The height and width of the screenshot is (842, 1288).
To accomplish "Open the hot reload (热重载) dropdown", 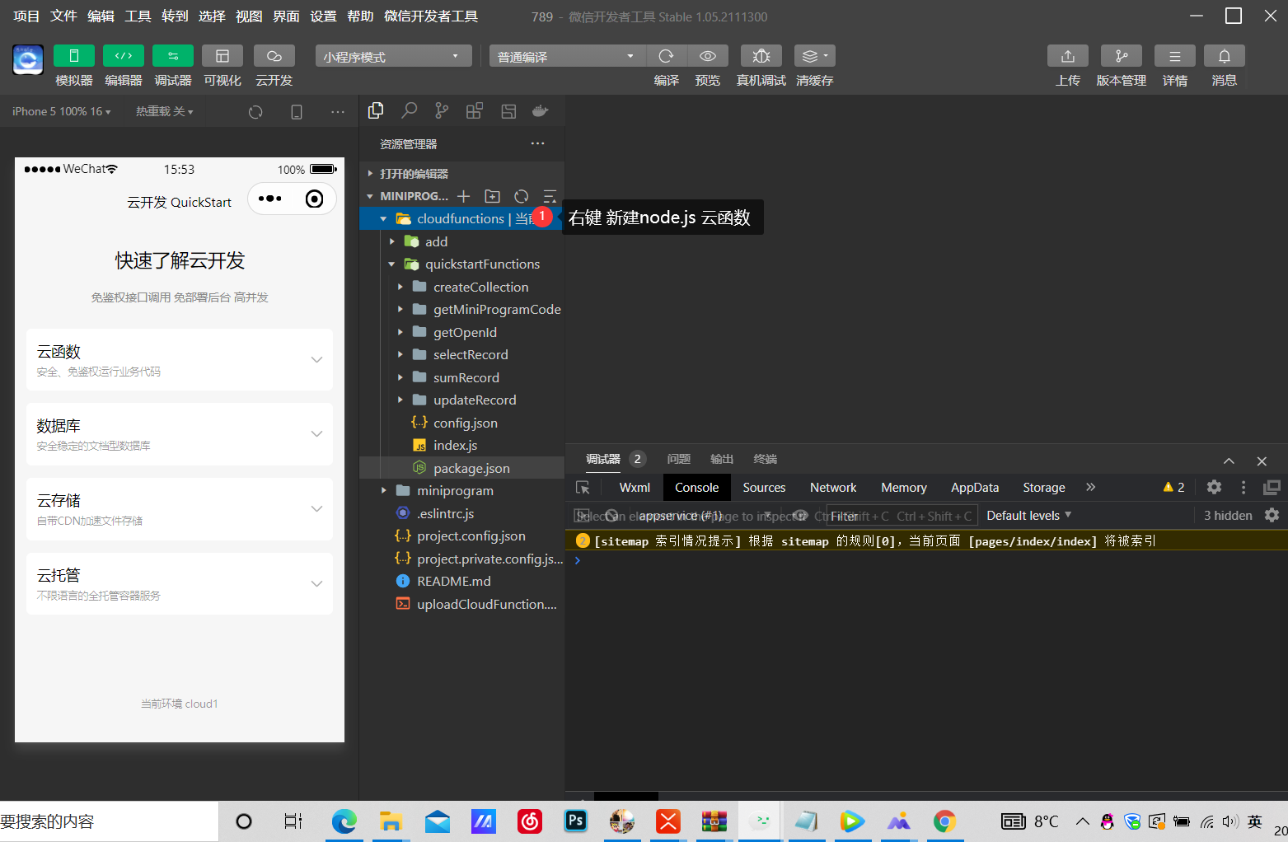I will coord(165,111).
